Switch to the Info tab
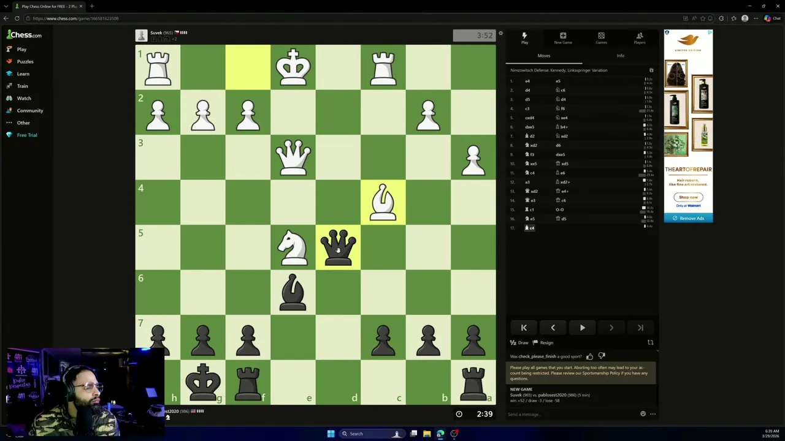Image resolution: width=785 pixels, height=441 pixels. [x=621, y=56]
